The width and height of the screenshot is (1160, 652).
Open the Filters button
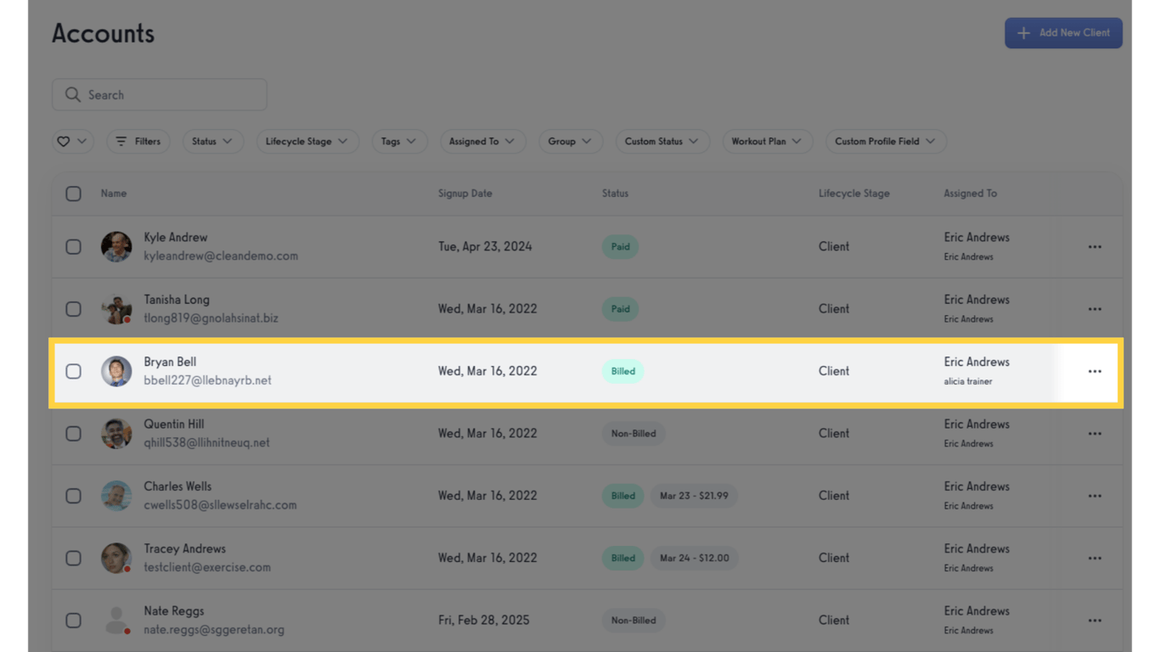138,142
